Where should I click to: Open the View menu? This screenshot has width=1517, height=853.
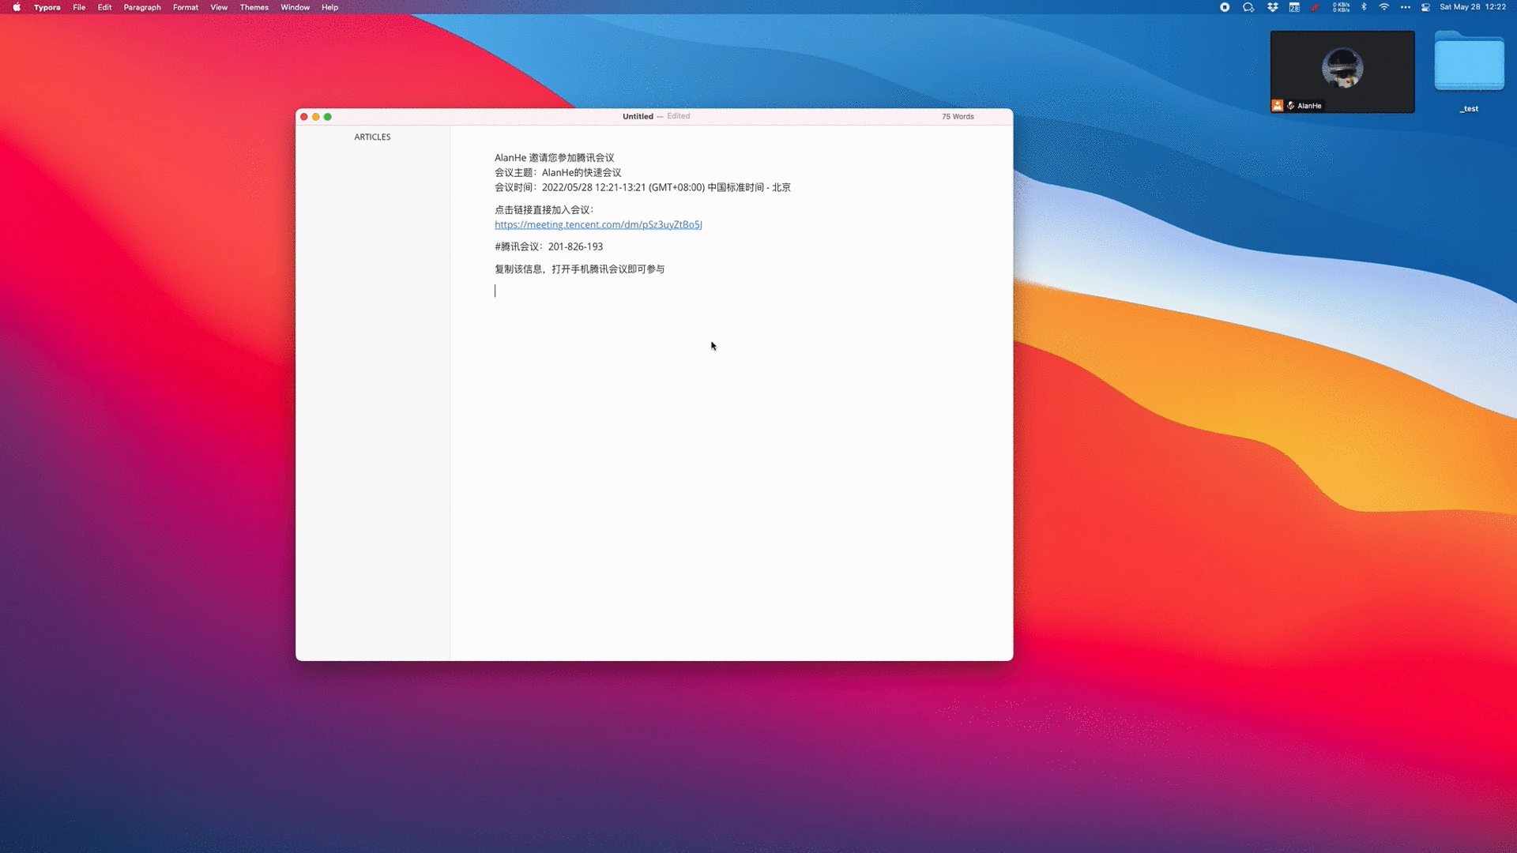219,7
